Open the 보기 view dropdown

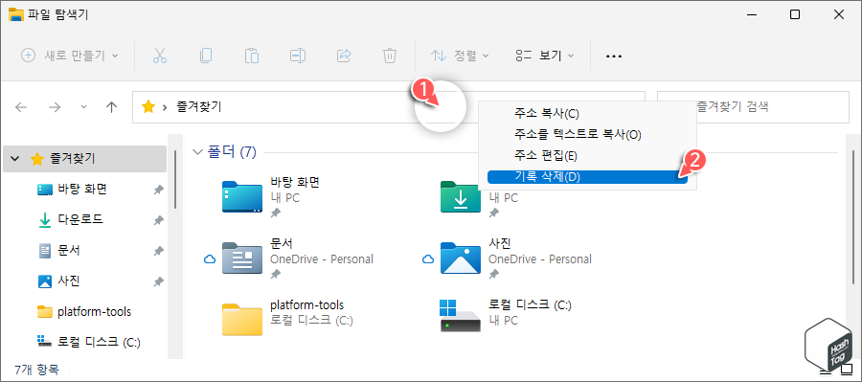point(545,56)
